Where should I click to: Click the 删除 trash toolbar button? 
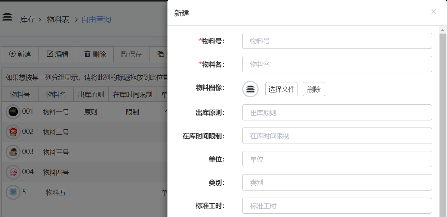coord(95,54)
